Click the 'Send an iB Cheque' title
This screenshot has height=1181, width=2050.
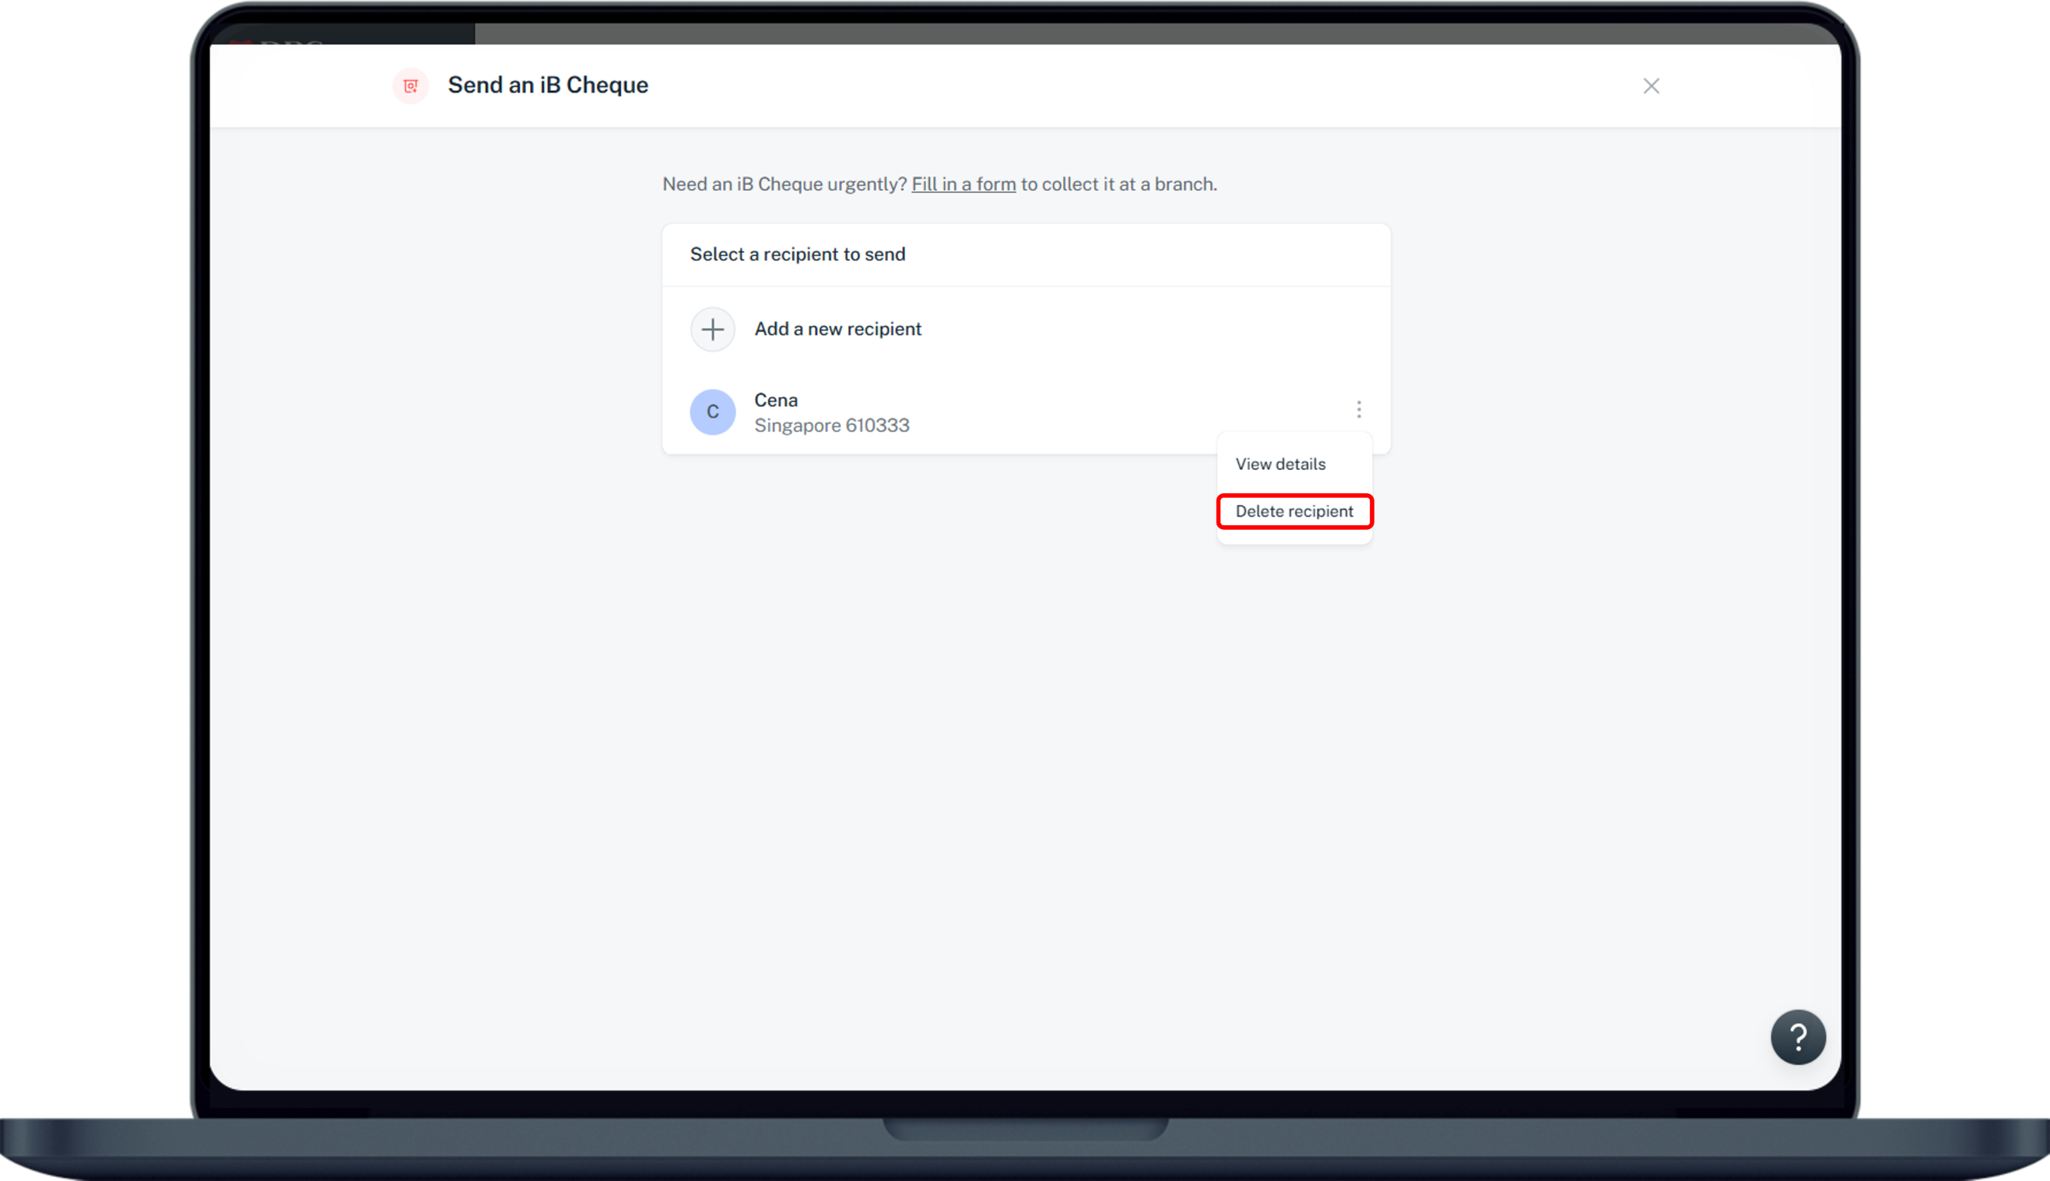coord(548,86)
